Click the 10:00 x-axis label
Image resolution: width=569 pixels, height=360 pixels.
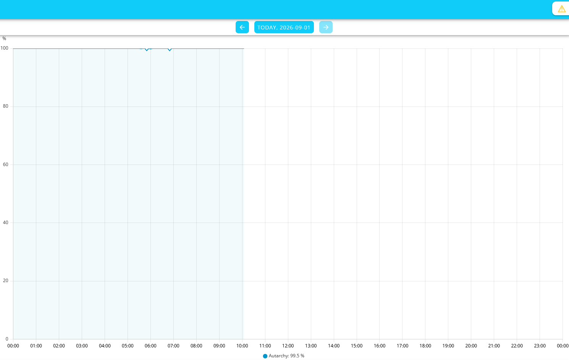[x=242, y=346]
